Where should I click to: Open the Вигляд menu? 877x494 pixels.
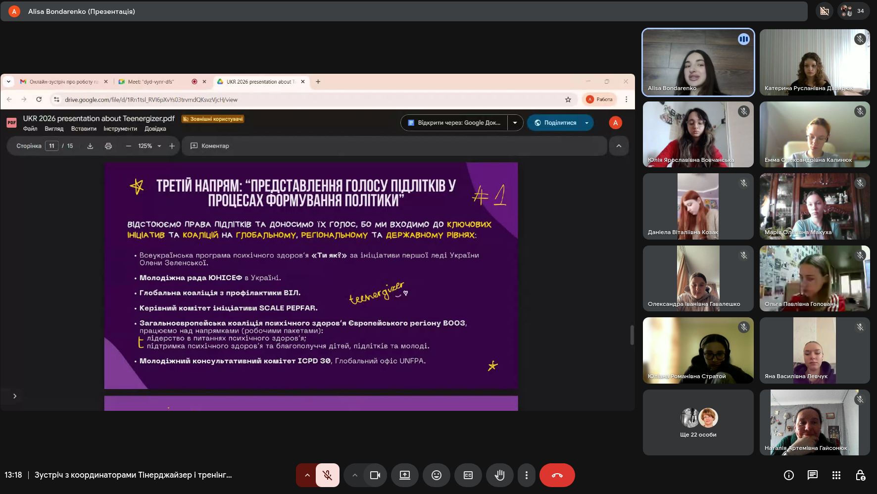point(54,129)
